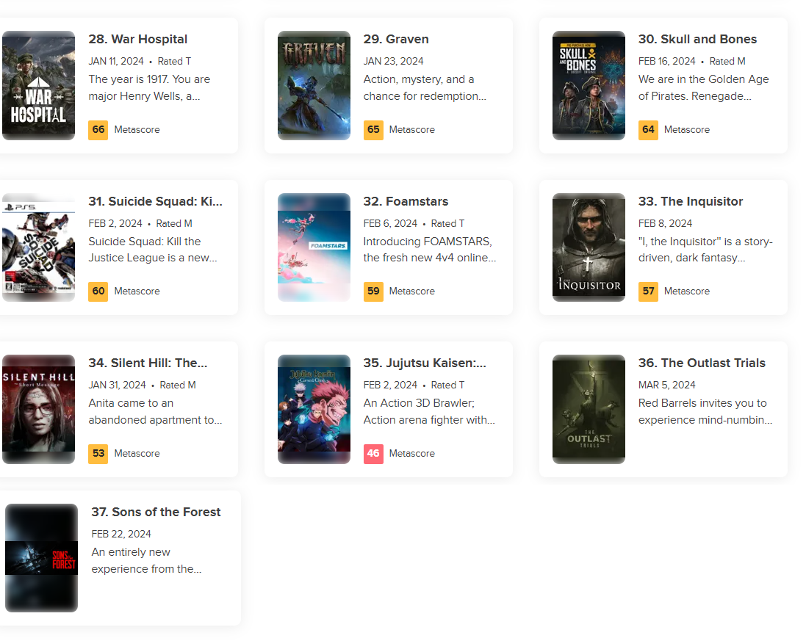Click the 65 Metascore badge for Graven
This screenshot has height=641, width=806.
click(x=373, y=129)
